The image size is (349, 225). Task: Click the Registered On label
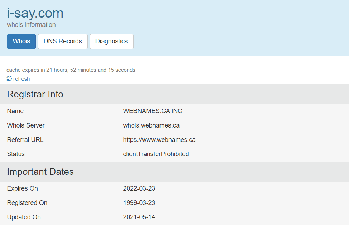coord(27,203)
